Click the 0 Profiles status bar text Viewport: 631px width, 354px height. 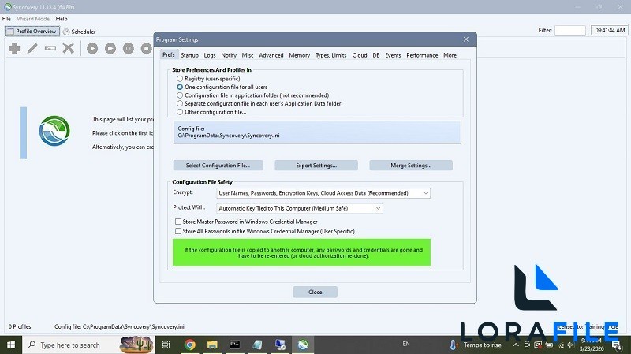20,326
